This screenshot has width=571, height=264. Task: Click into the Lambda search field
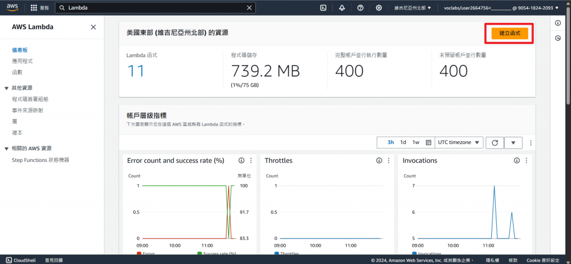(155, 8)
